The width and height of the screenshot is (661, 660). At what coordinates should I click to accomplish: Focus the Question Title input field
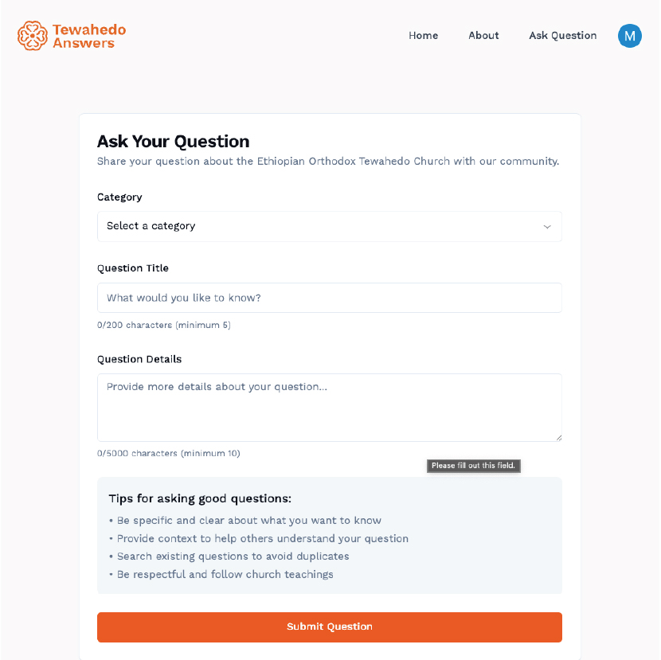pos(329,298)
